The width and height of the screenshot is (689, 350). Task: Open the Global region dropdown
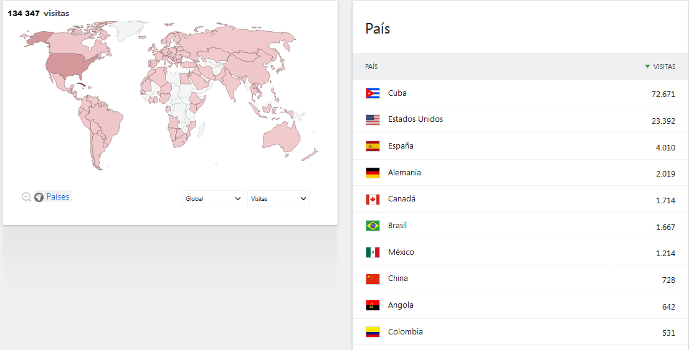(x=213, y=198)
